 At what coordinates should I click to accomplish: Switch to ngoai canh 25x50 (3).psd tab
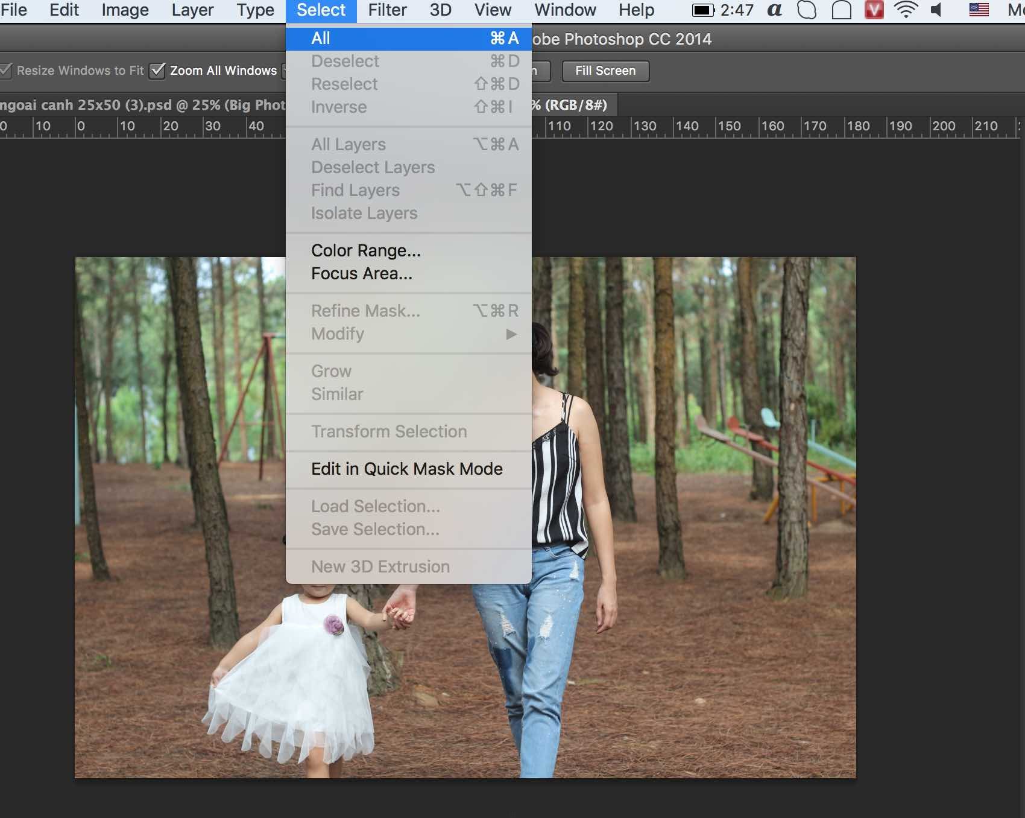[142, 105]
